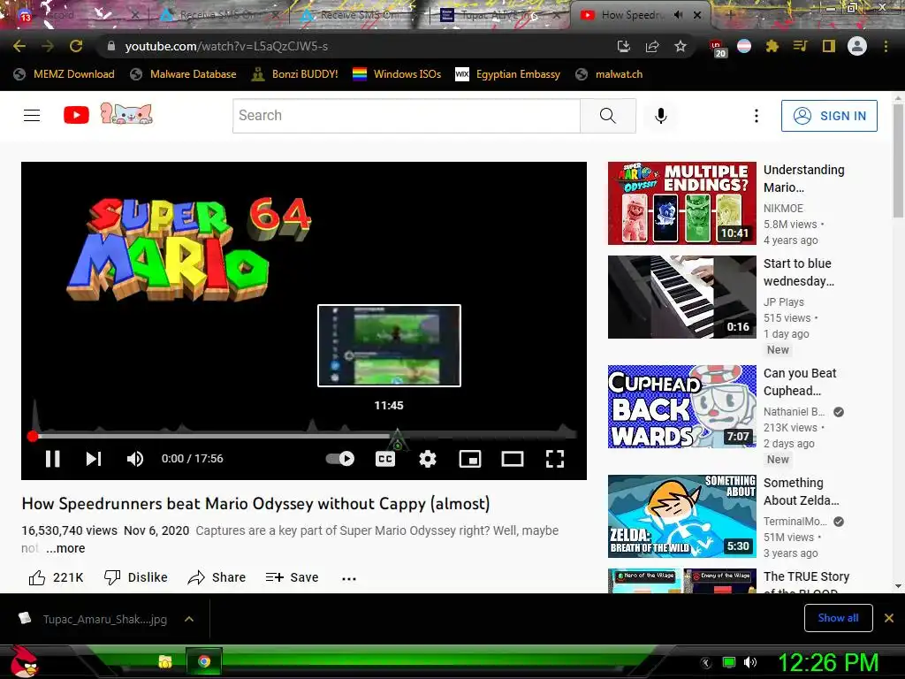Skip to next video

point(94,459)
